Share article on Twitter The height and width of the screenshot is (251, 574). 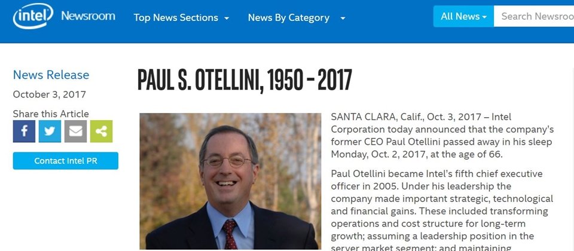(50, 131)
